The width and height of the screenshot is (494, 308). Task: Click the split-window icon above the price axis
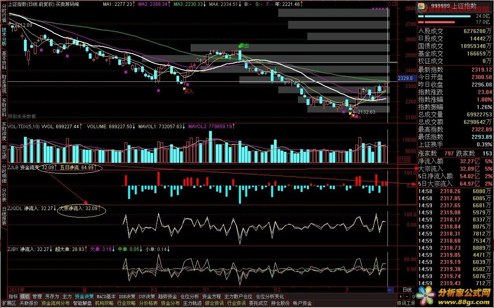tap(395, 4)
